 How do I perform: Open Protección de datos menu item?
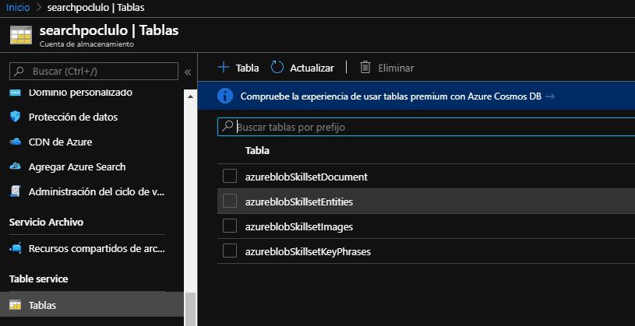pyautogui.click(x=73, y=117)
